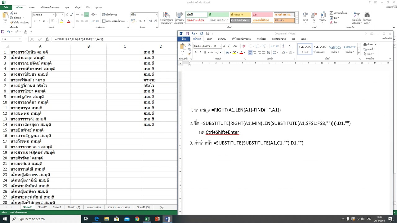Click Excel's fill color bucket icon
397x223 pixels.
pyautogui.click(x=62, y=21)
